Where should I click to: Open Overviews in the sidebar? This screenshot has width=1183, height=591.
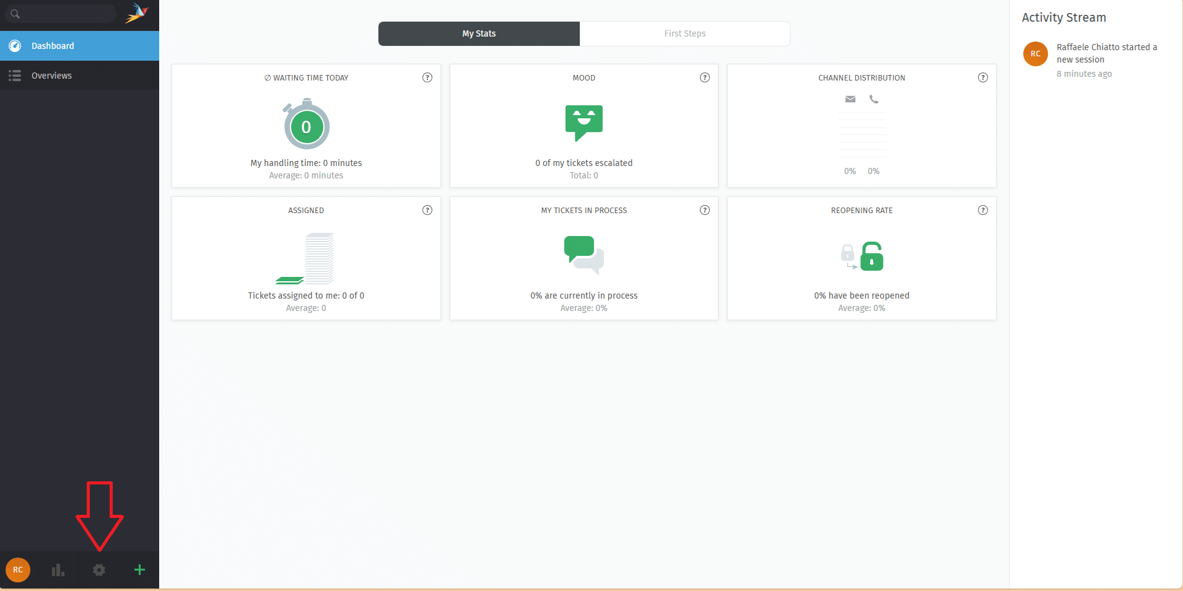point(51,76)
